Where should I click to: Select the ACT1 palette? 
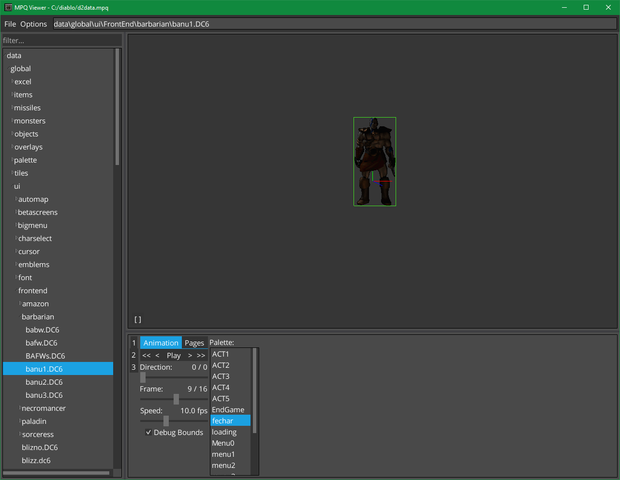(231, 354)
